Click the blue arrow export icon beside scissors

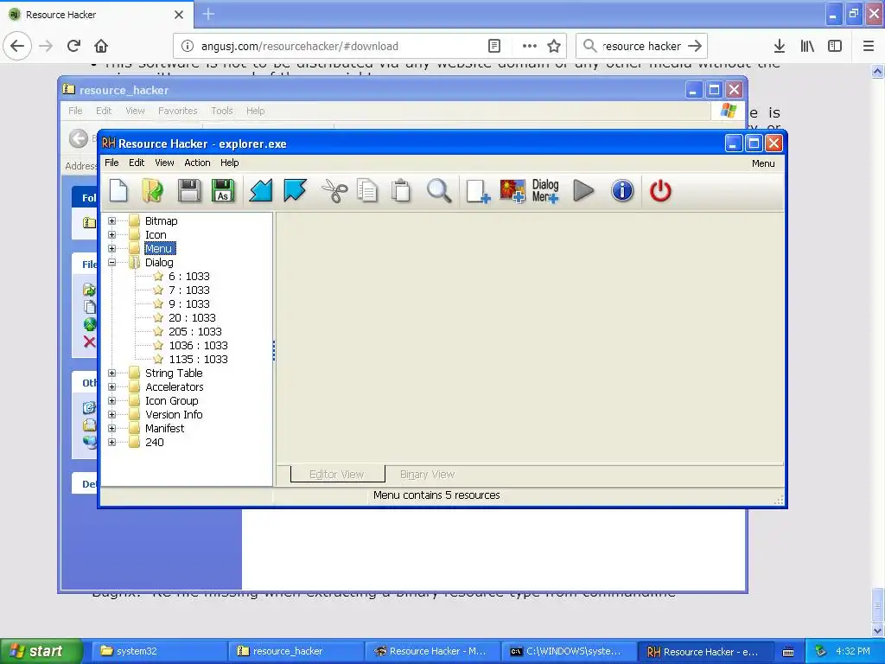[295, 190]
